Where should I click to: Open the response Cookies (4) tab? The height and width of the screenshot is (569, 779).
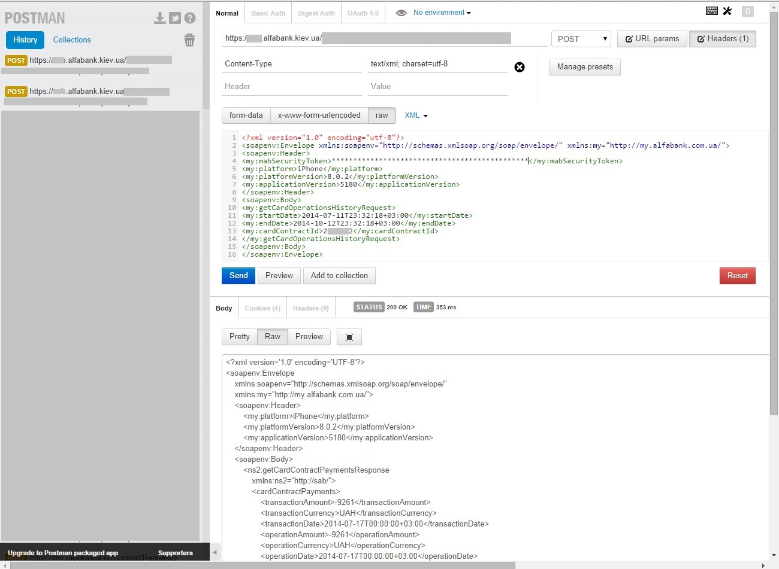[x=262, y=308]
